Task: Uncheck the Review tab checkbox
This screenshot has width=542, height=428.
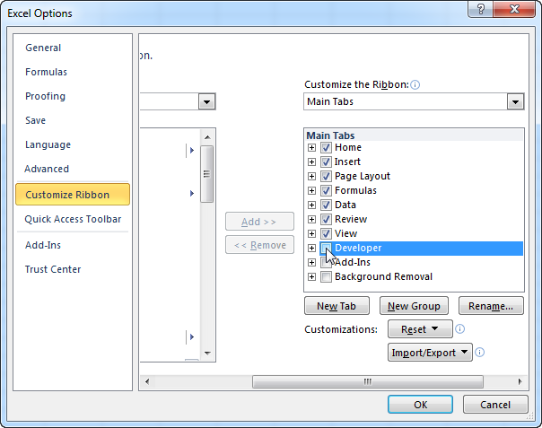Action: point(326,219)
